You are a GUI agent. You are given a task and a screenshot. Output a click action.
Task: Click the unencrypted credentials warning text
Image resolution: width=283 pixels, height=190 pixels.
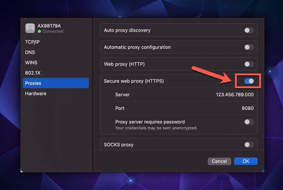pos(156,128)
